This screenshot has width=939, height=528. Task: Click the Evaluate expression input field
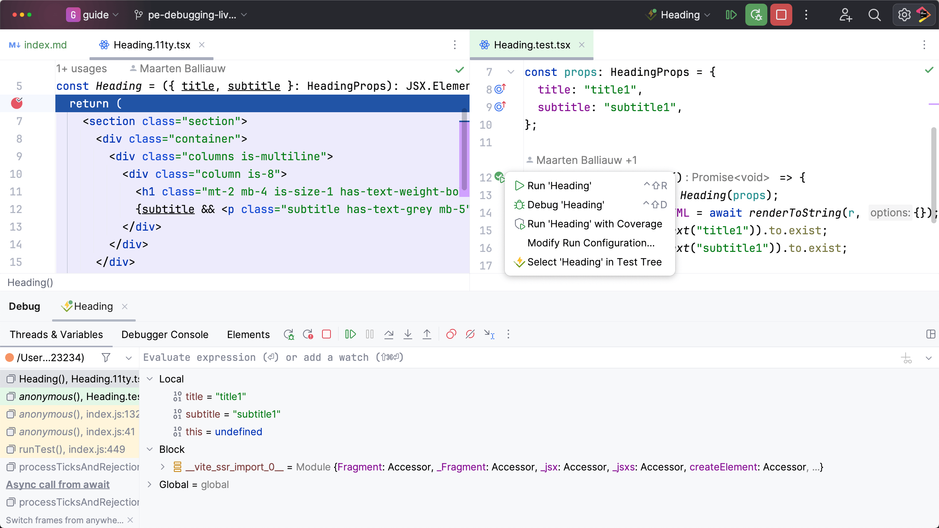coord(514,357)
